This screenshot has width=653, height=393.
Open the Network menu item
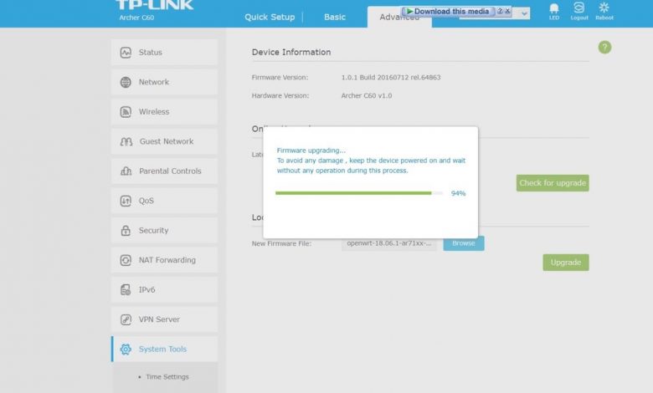pyautogui.click(x=164, y=82)
